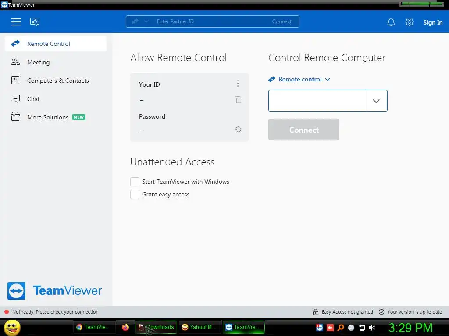Click the header Connect button

tap(282, 21)
